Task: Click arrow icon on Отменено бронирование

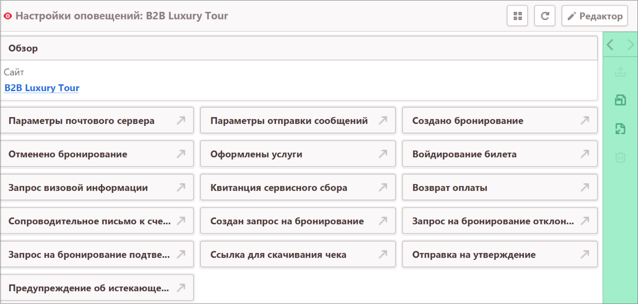Action: pos(181,154)
